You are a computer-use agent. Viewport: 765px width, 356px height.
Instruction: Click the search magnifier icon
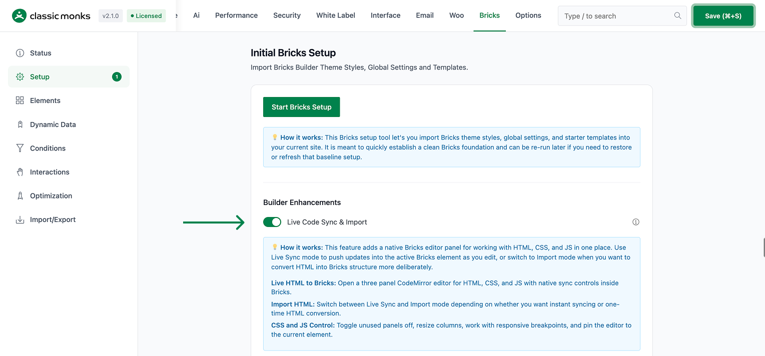677,15
